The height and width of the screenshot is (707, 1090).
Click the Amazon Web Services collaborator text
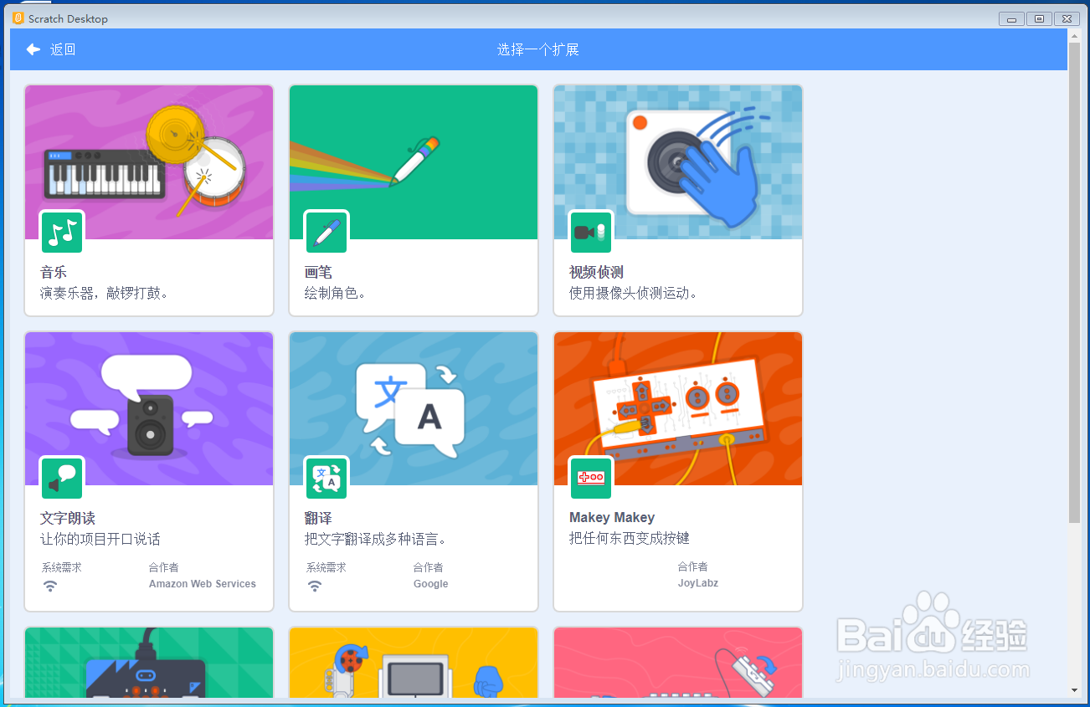pyautogui.click(x=203, y=584)
